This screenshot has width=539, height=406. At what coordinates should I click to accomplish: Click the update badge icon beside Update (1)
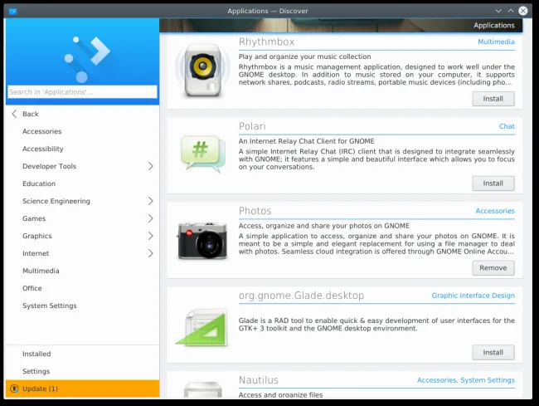(14, 389)
